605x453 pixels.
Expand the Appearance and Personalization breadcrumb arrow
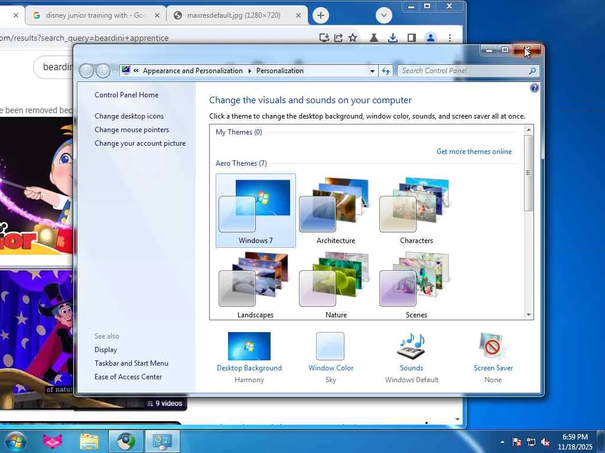[250, 71]
